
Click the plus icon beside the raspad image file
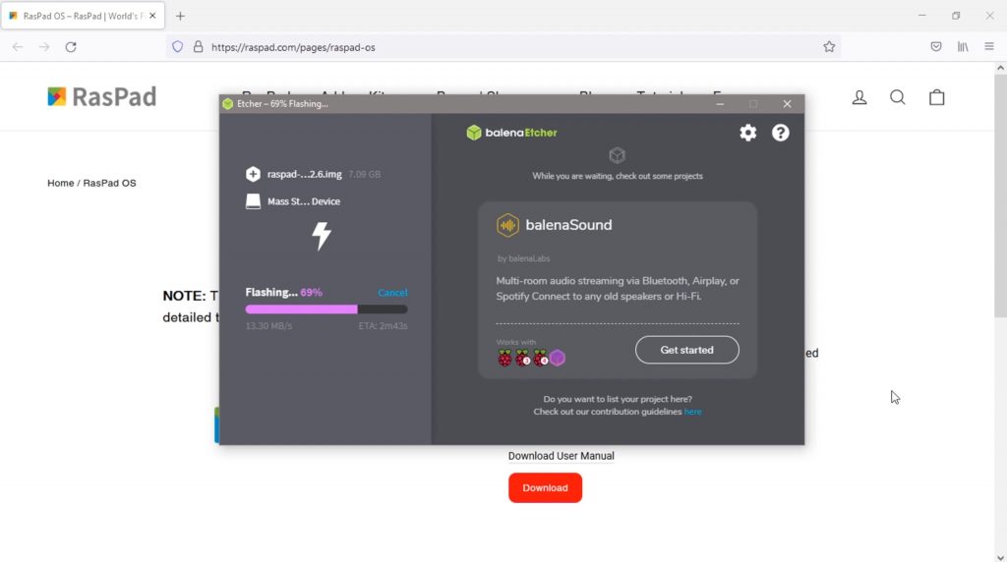click(x=253, y=174)
